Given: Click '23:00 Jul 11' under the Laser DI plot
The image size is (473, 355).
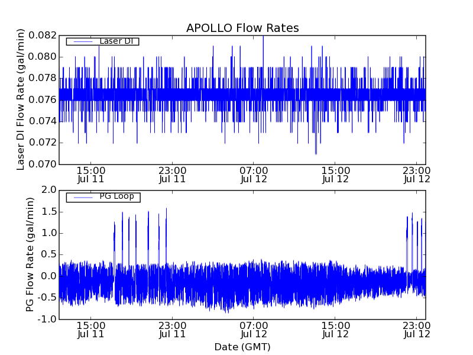Looking at the screenshot, I should [x=172, y=175].
